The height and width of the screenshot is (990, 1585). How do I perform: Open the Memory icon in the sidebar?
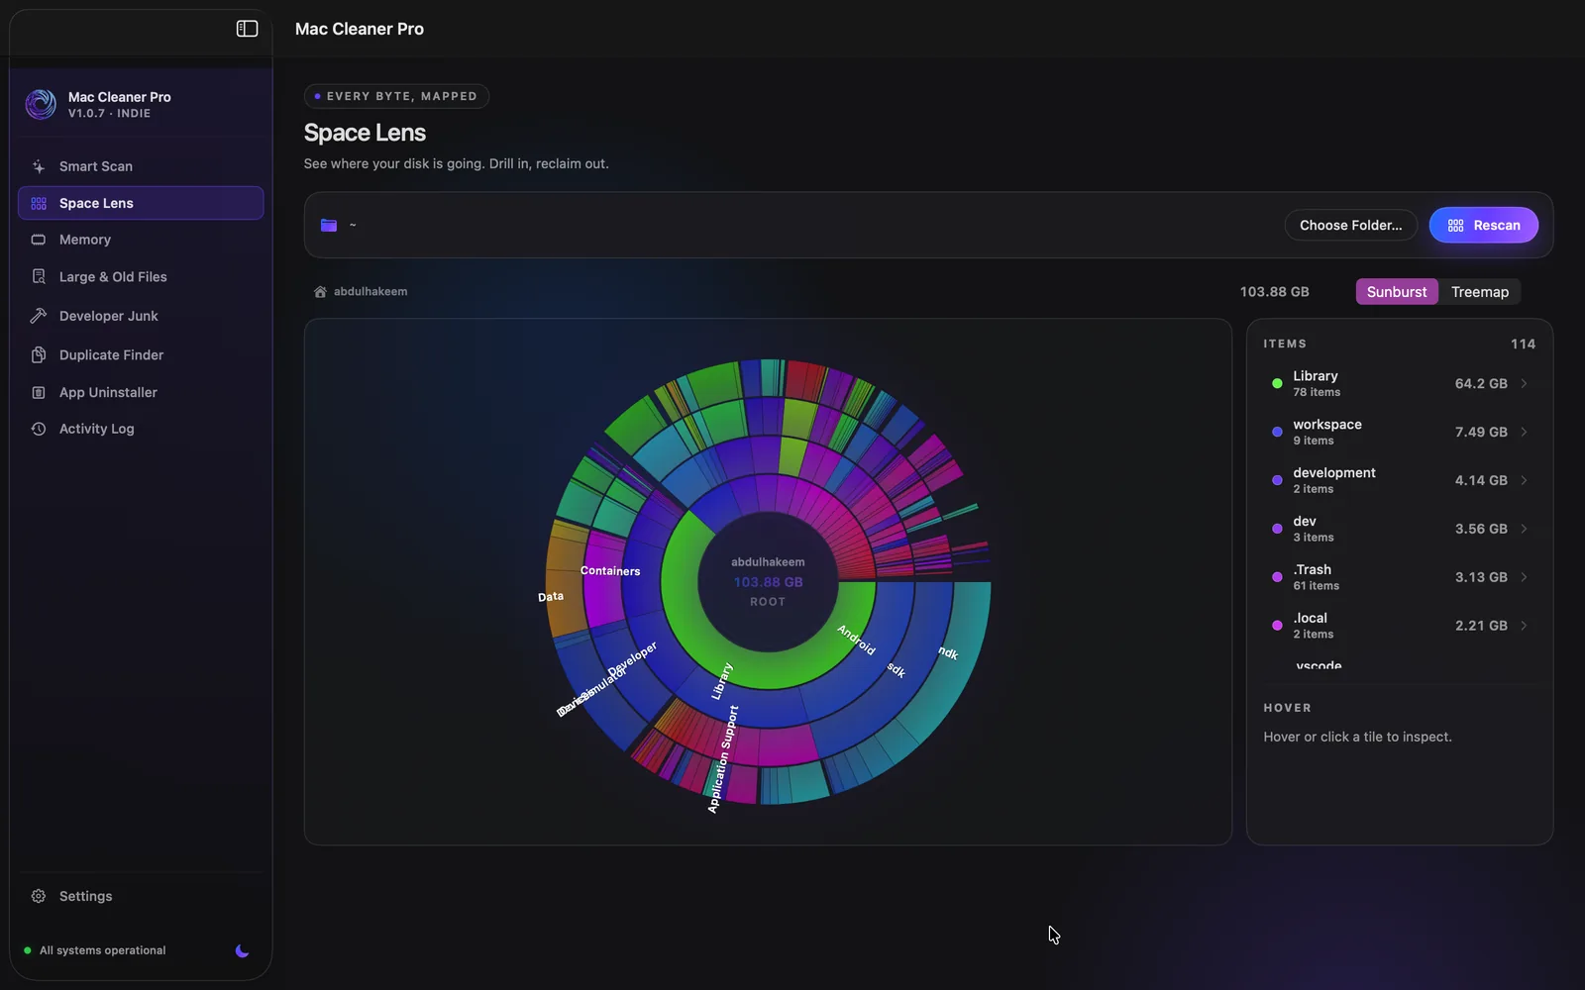(x=39, y=240)
